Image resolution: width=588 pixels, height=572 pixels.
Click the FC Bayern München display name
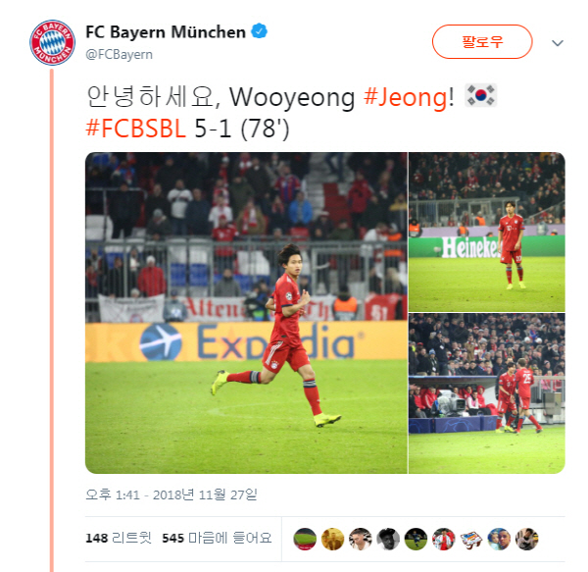point(166,32)
